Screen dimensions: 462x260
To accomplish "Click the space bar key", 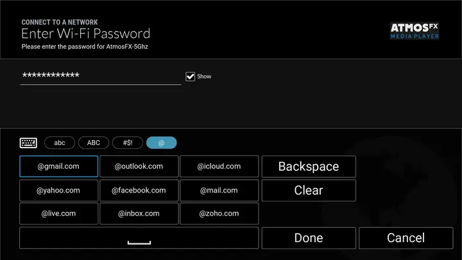I will (x=139, y=238).
